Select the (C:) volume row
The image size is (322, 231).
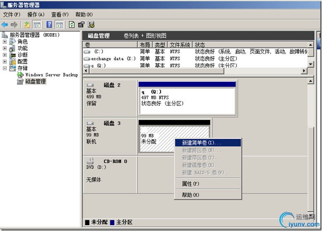coord(195,52)
